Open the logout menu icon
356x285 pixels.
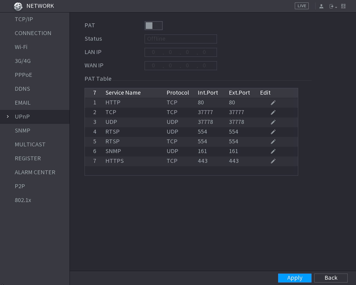pyautogui.click(x=333, y=6)
